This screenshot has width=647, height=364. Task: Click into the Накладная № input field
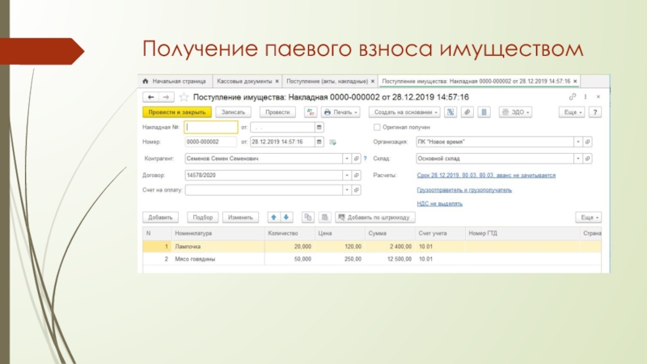point(210,127)
